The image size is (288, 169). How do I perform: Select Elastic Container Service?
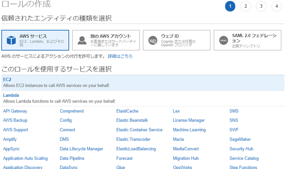[x=139, y=130]
